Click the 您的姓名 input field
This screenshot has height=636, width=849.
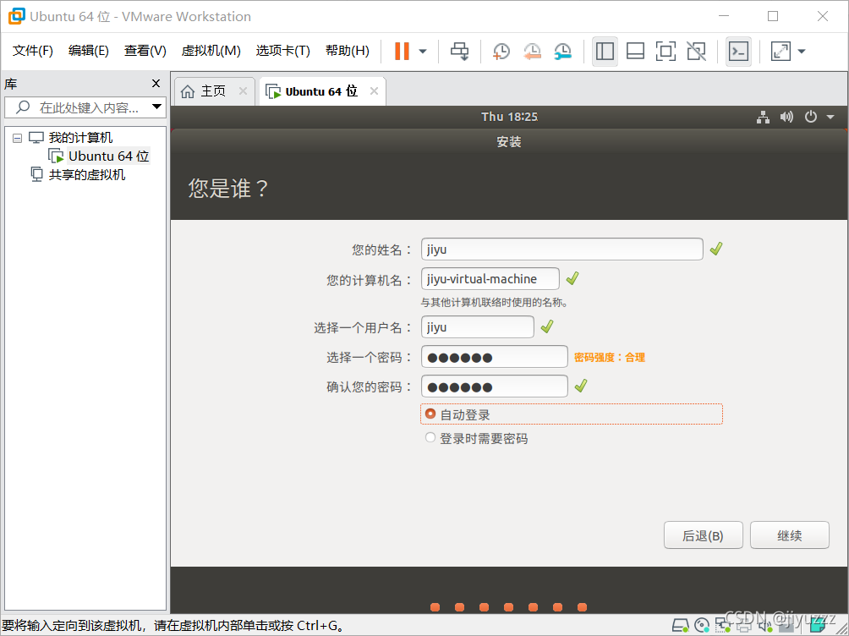click(561, 249)
